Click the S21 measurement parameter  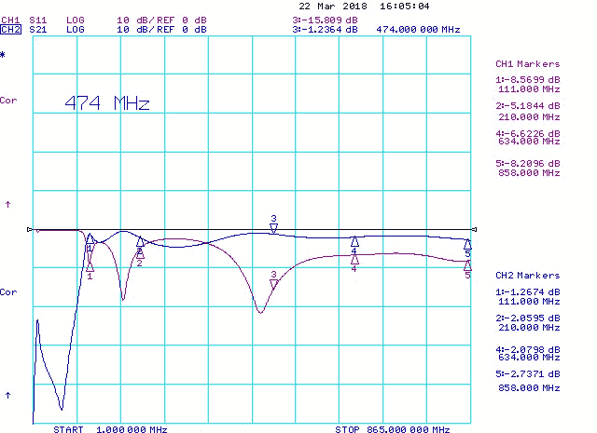[x=37, y=30]
